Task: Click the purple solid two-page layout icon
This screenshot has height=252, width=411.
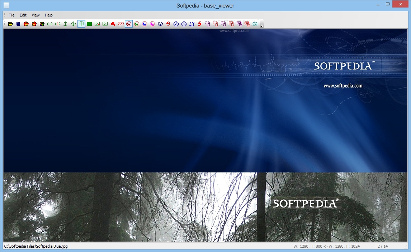Action: pos(223,24)
